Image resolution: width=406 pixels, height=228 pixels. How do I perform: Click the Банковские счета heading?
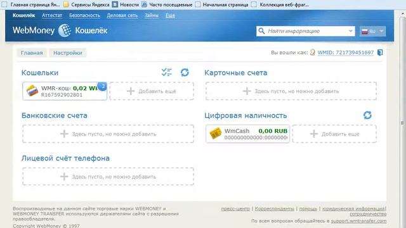click(x=55, y=115)
